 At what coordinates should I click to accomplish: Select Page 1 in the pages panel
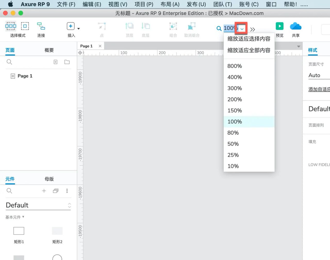tap(25, 76)
